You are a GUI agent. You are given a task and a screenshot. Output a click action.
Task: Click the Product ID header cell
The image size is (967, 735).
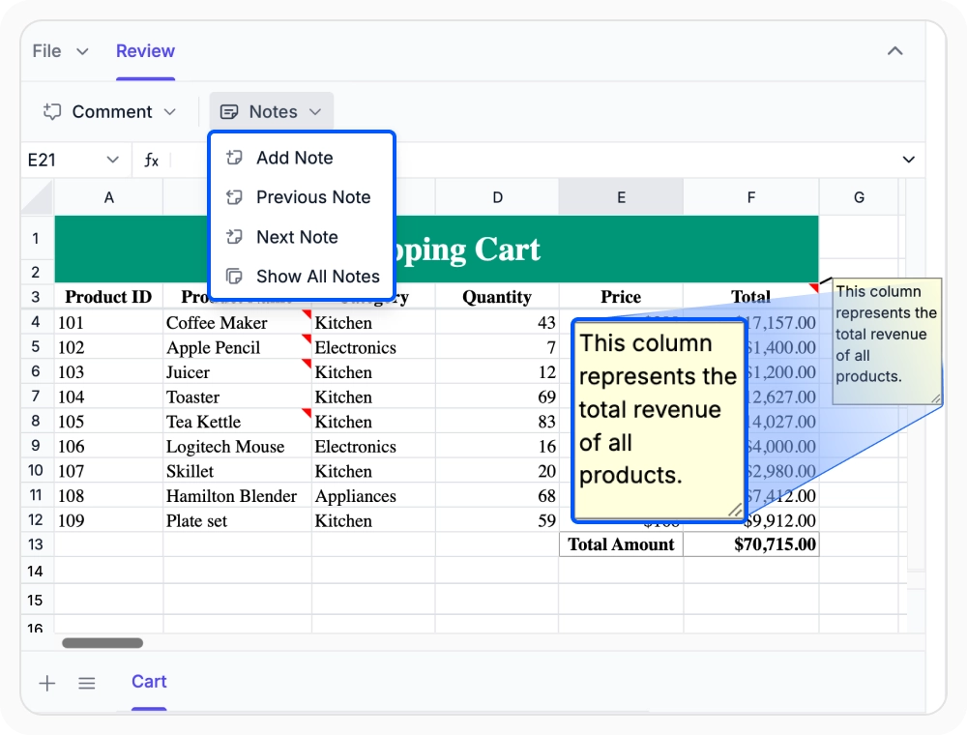[108, 297]
